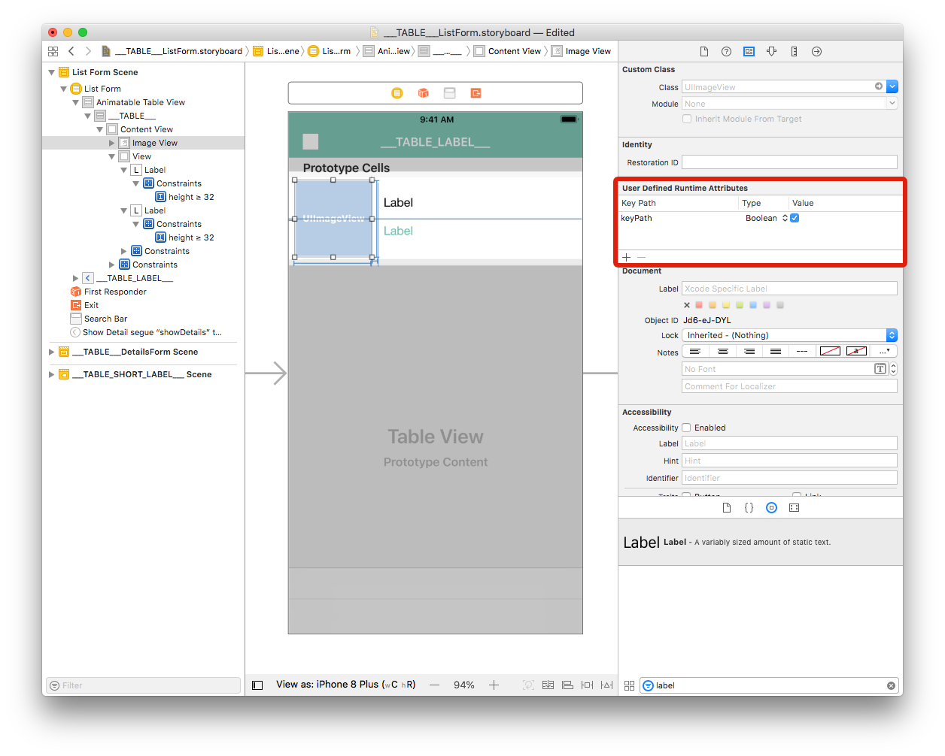Image resolution: width=945 pixels, height=756 pixels.
Task: Click into Restoration ID field
Action: (x=789, y=162)
